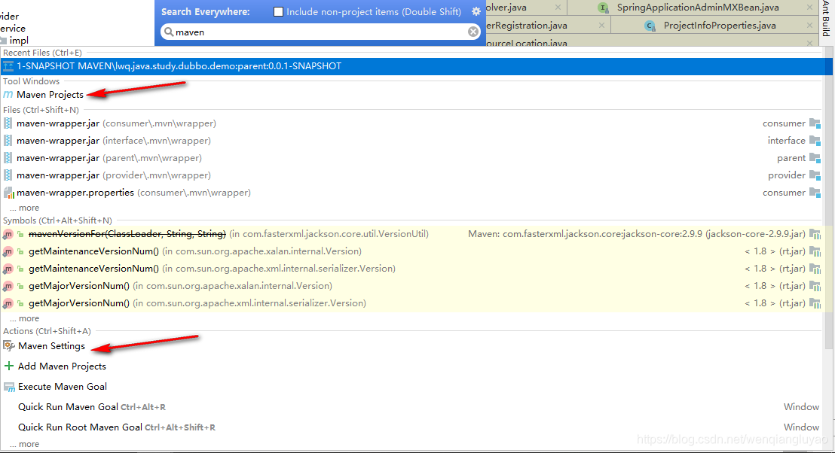Click recent file icon in highlighted row
The width and height of the screenshot is (835, 453).
pyautogui.click(x=8, y=66)
